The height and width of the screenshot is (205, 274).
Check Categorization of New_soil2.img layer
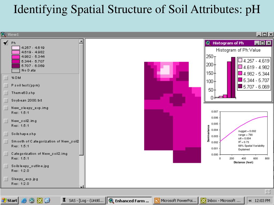coord(6,153)
